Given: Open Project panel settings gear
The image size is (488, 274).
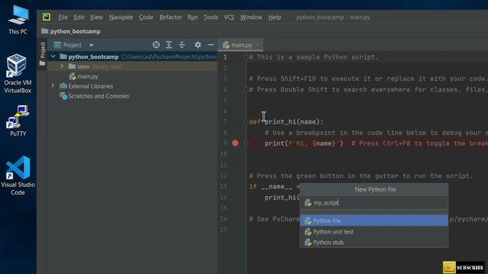Looking at the screenshot, I should 198,45.
